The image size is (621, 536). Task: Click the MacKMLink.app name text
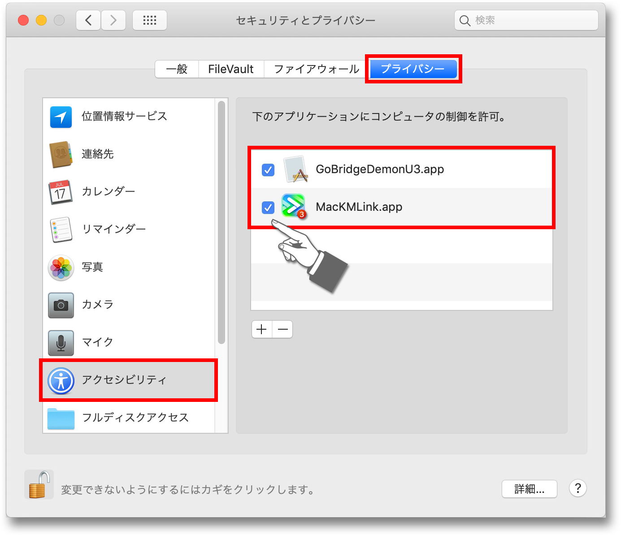(359, 207)
